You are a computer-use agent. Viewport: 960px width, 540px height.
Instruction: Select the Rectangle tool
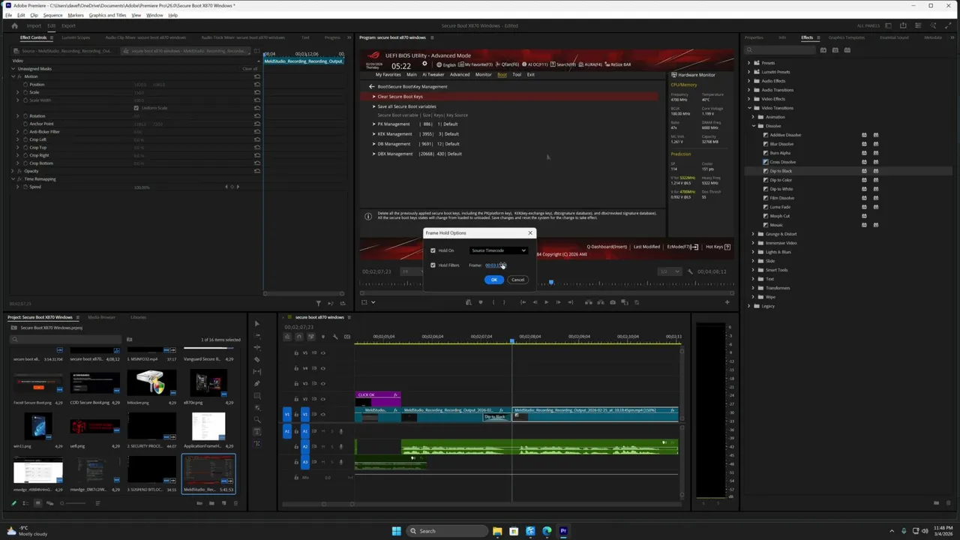coord(256,396)
